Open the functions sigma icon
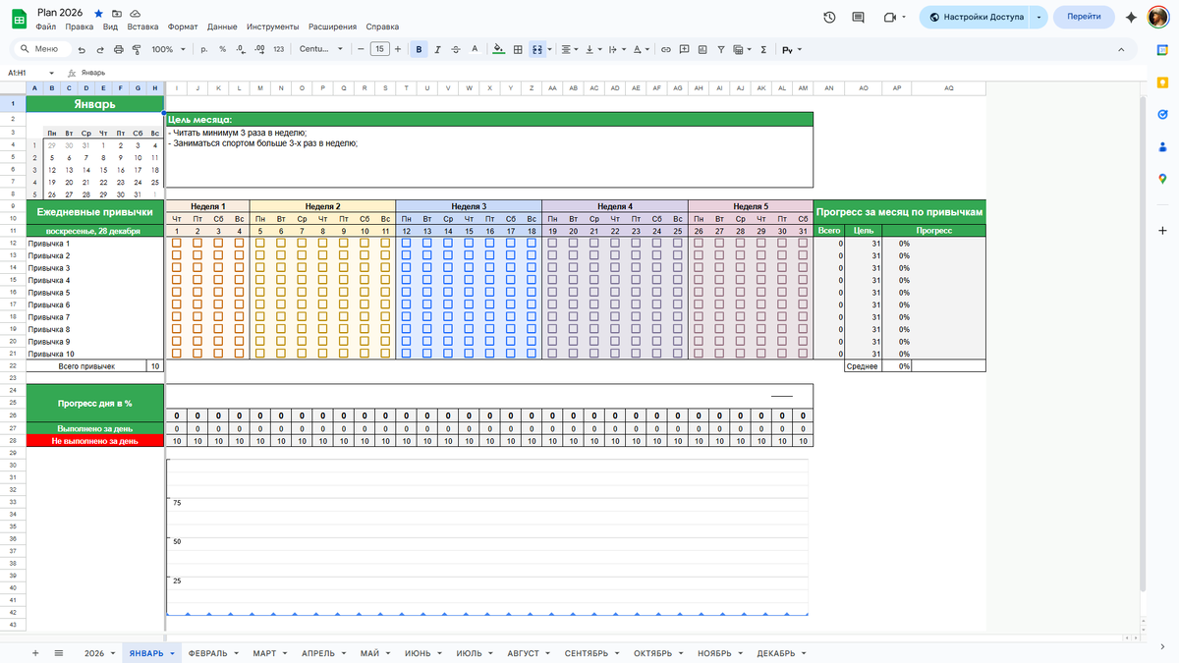Screen dimensions: 1179x663 pos(763,49)
